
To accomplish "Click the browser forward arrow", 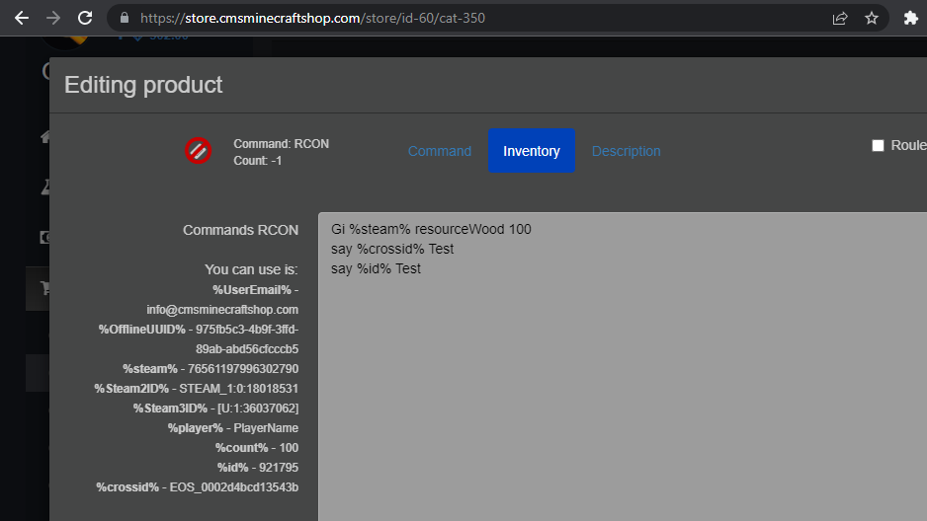I will pos(53,18).
